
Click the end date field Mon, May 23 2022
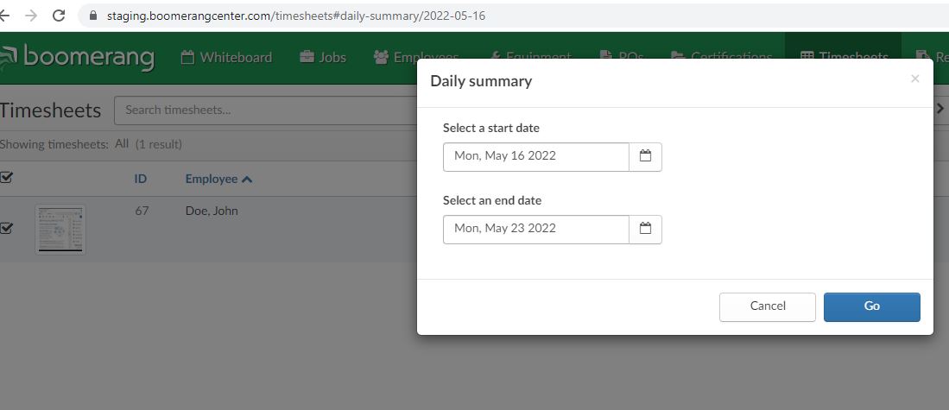click(535, 229)
